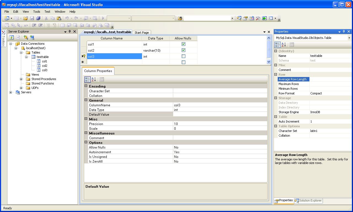Uncheck Allow Nulls for col2
Screen dimensions: 353x212
[183, 50]
